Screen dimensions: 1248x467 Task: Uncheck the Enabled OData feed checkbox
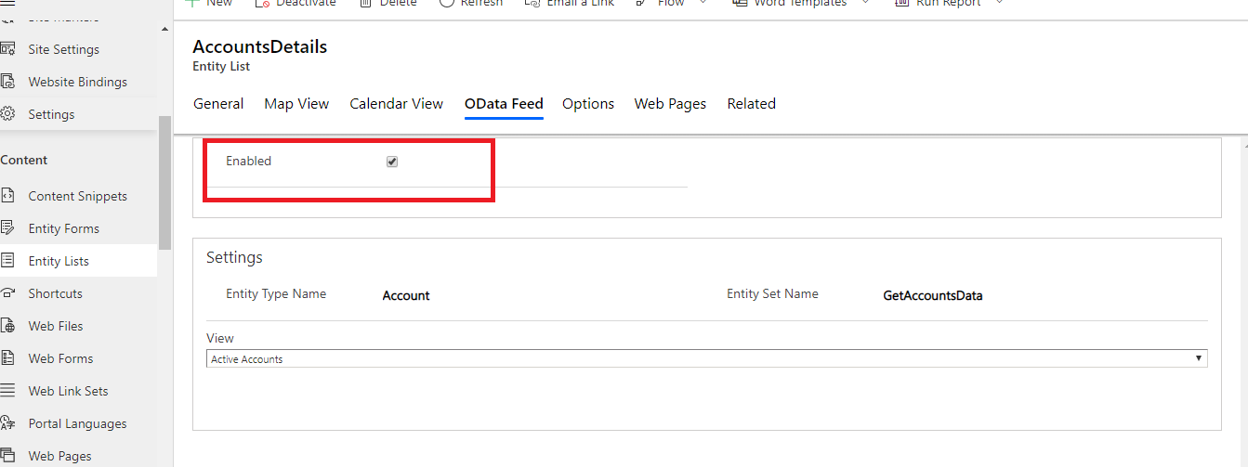click(392, 162)
